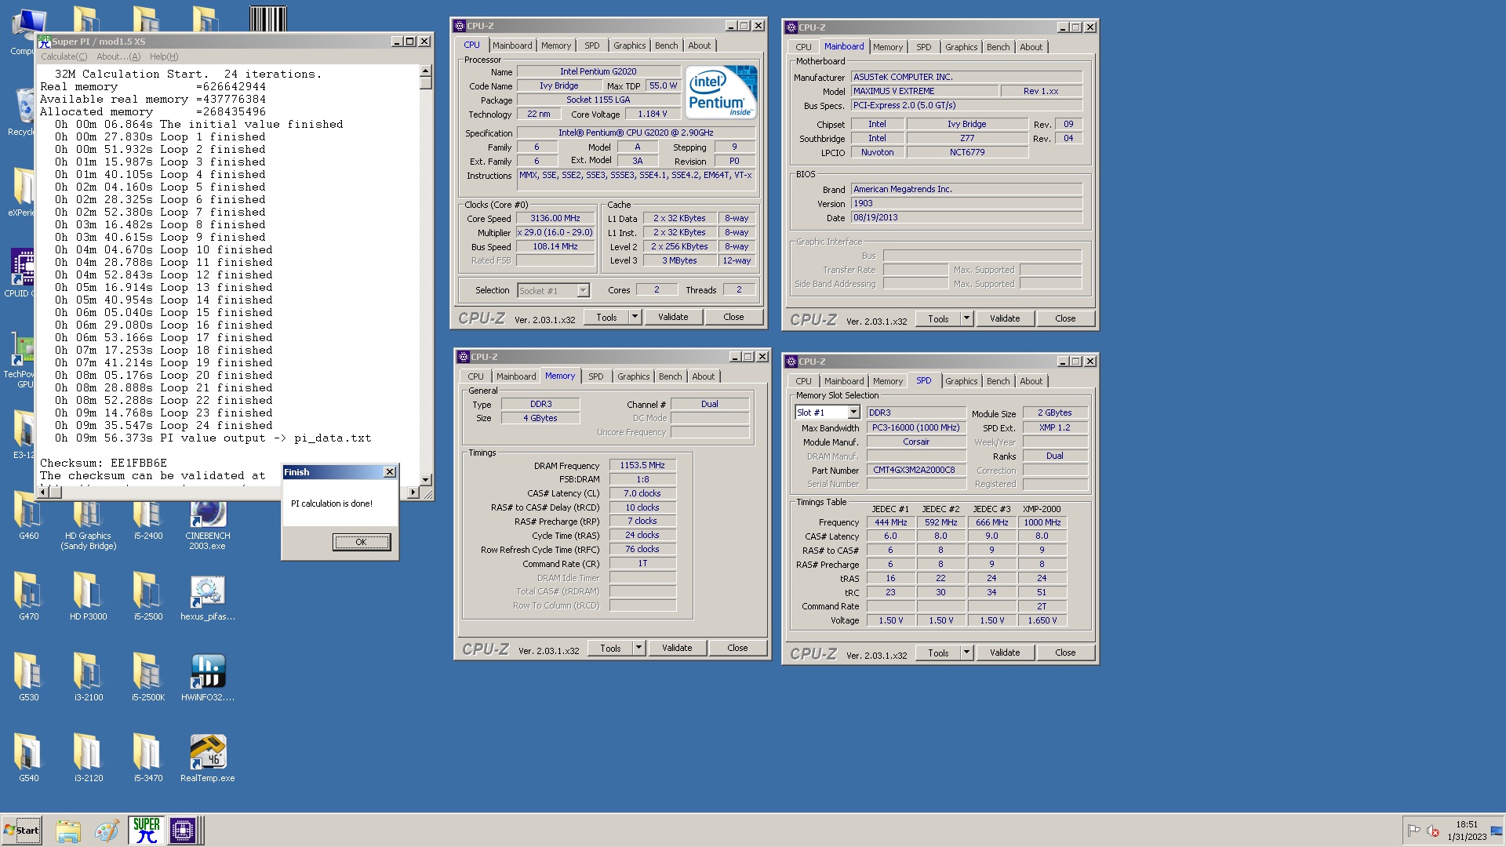This screenshot has height=847, width=1506.
Task: Open the G540 desktop folder
Action: [28, 757]
